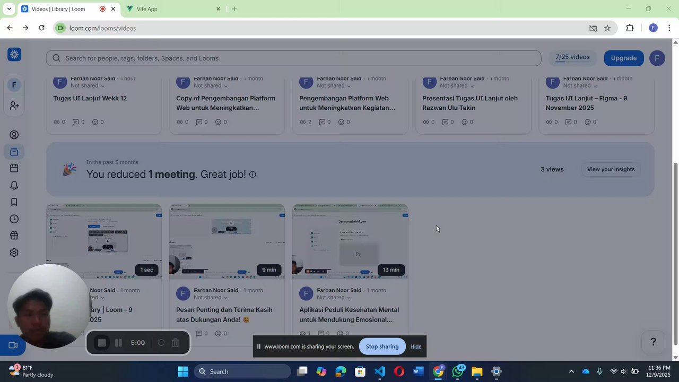The image size is (679, 382).
Task: Open the Chrome three-dot menu
Action: 669,28
